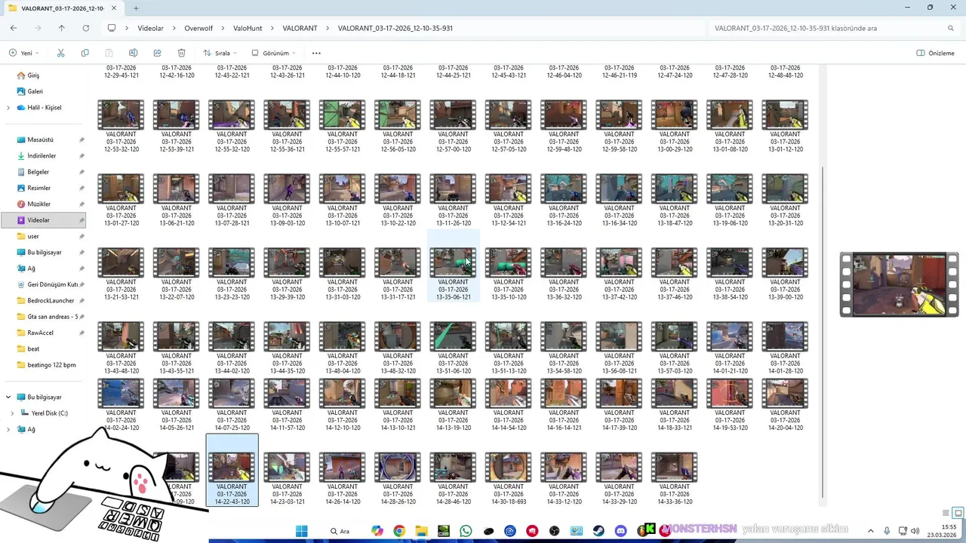Open Copilot from the taskbar
966x543 pixels.
377,531
